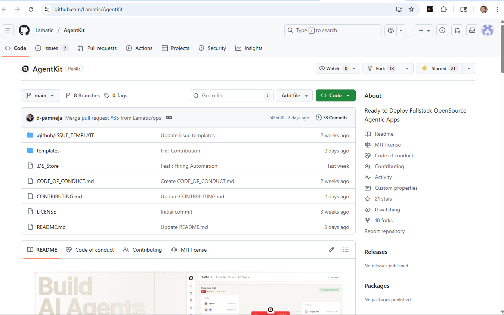
Task: Open the Releases section heading link
Action: tap(376, 252)
